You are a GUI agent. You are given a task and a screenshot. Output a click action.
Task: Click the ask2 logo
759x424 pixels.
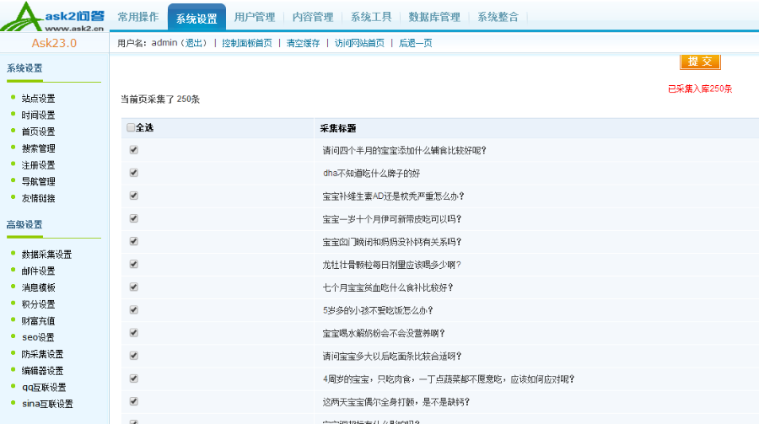(x=53, y=17)
